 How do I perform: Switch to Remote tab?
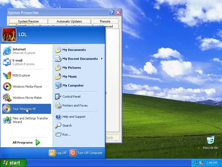click(x=105, y=21)
